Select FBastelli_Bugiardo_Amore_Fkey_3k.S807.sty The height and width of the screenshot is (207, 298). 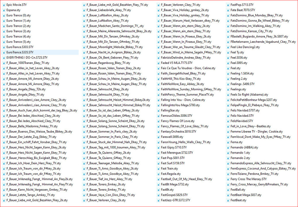(x=259, y=37)
